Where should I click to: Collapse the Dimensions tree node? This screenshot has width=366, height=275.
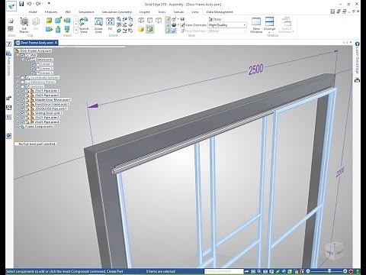tap(23, 60)
